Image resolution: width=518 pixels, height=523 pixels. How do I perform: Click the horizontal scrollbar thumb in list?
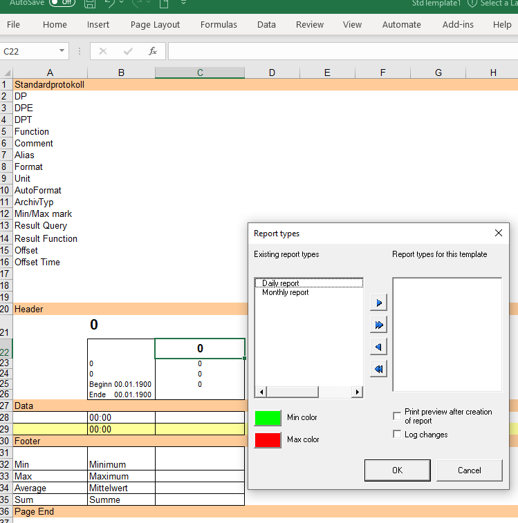pyautogui.click(x=293, y=392)
